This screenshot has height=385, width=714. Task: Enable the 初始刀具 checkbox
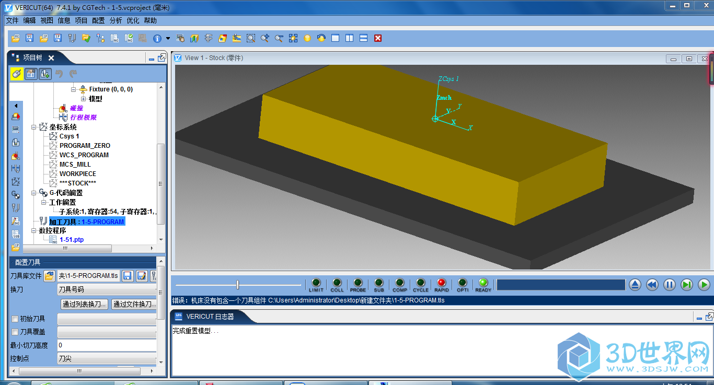(15, 319)
